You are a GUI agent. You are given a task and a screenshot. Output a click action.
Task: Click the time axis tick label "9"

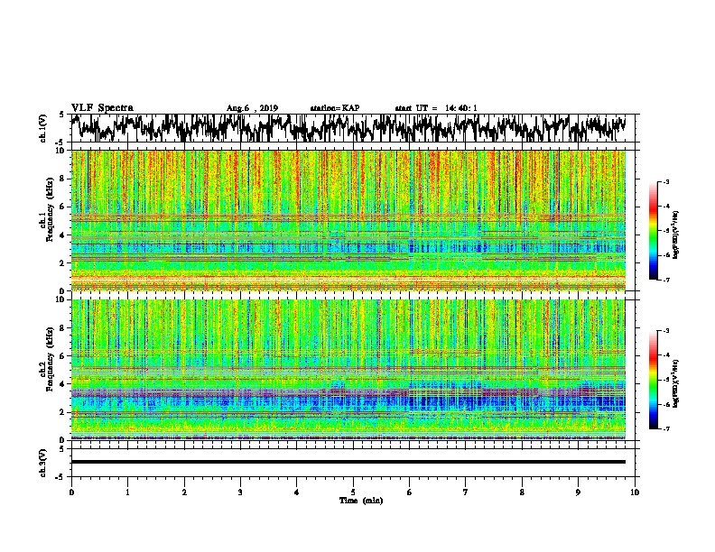(x=578, y=492)
